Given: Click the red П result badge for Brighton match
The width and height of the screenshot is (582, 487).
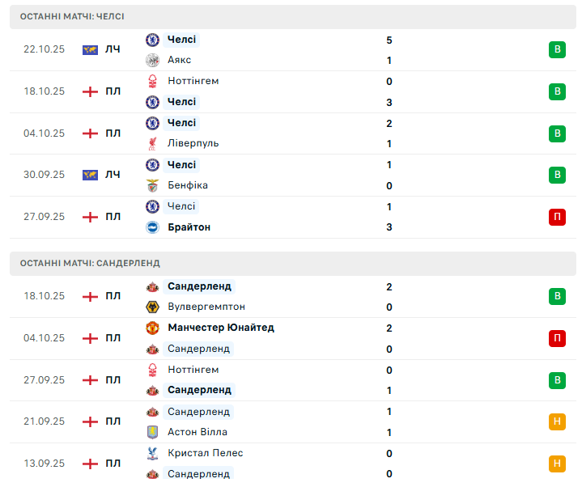Looking at the screenshot, I should point(556,217).
